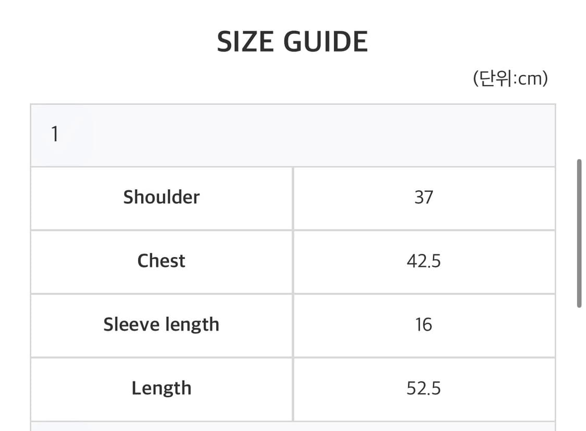This screenshot has height=431, width=586.
Task: Click the Shoulder value 37
Action: coord(424,199)
